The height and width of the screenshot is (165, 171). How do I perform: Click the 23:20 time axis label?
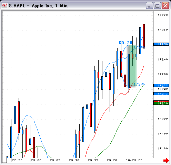pos(112,160)
